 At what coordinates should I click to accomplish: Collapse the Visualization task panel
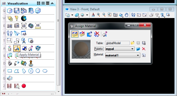tap(52, 3)
